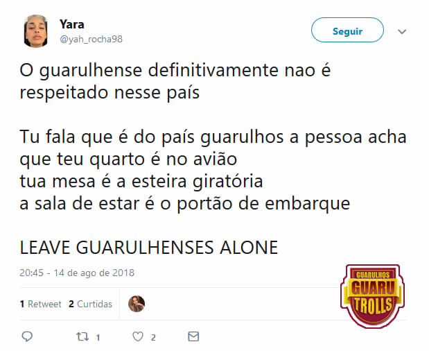Show the 1 Retweet list

pyautogui.click(x=40, y=304)
